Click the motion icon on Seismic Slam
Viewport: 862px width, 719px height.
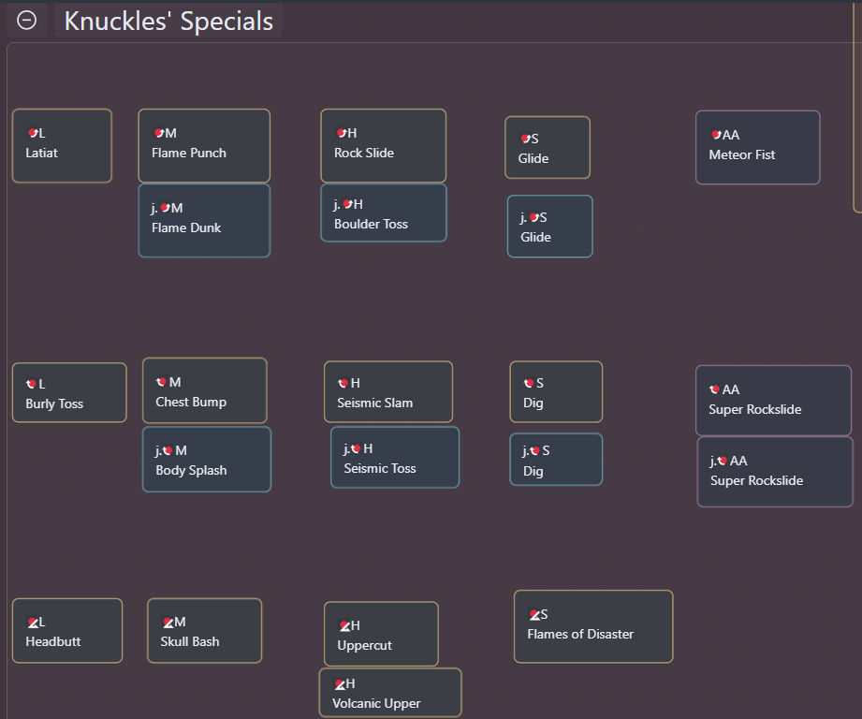(x=343, y=383)
